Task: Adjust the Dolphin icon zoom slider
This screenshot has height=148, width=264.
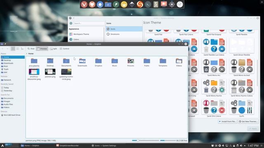Action: coord(146,141)
